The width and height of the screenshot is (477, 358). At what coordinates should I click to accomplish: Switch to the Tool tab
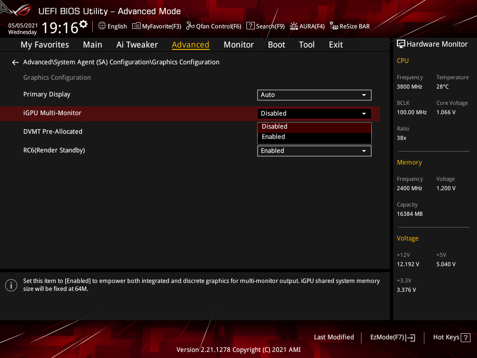[x=307, y=45]
